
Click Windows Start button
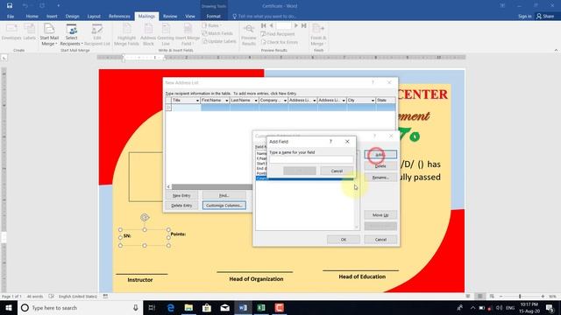click(9, 307)
